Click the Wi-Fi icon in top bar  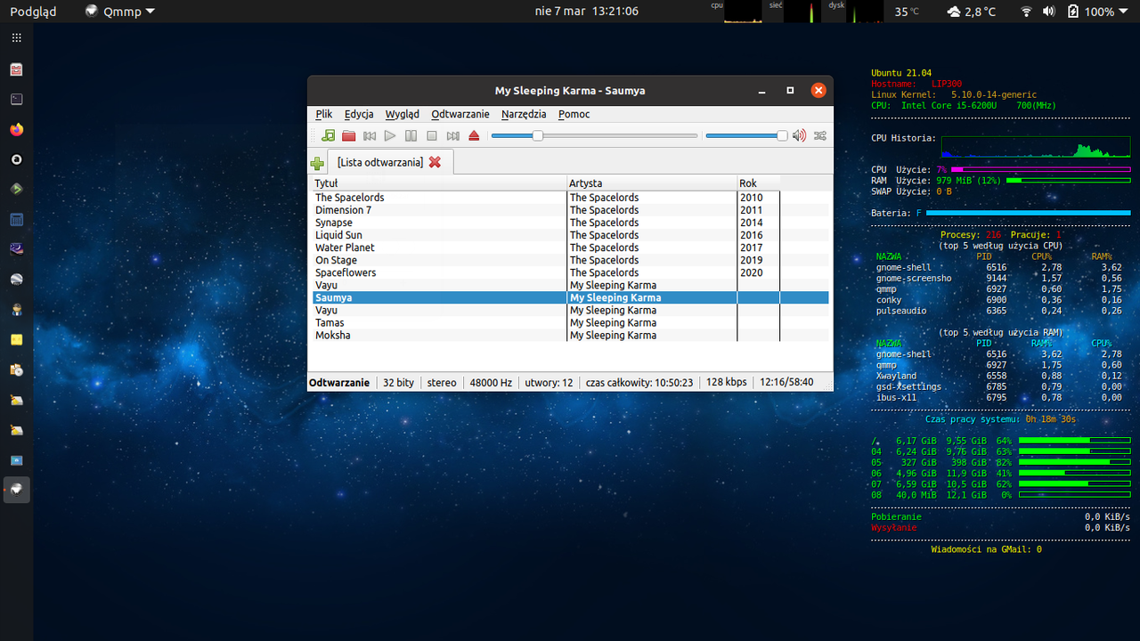point(1026,12)
